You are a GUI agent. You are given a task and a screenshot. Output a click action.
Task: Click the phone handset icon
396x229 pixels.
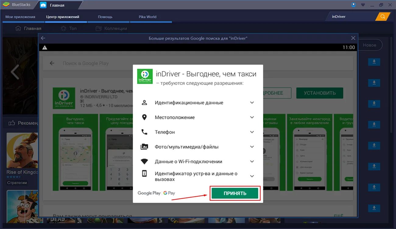[144, 132]
